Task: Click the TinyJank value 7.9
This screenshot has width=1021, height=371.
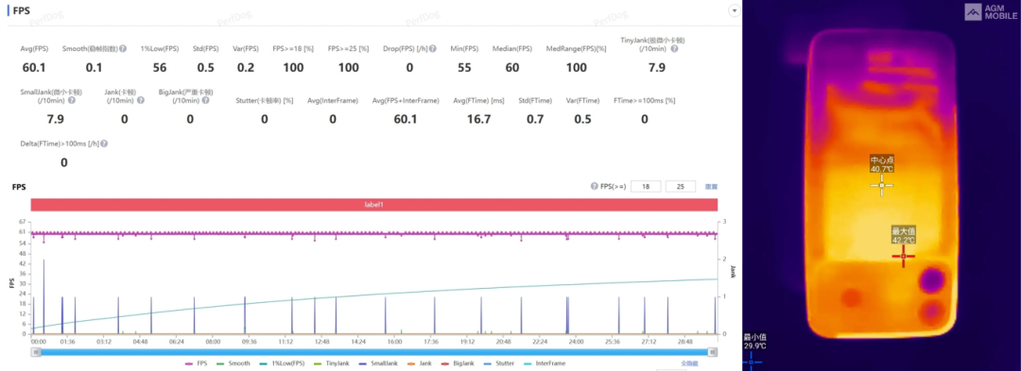Action: pos(657,67)
